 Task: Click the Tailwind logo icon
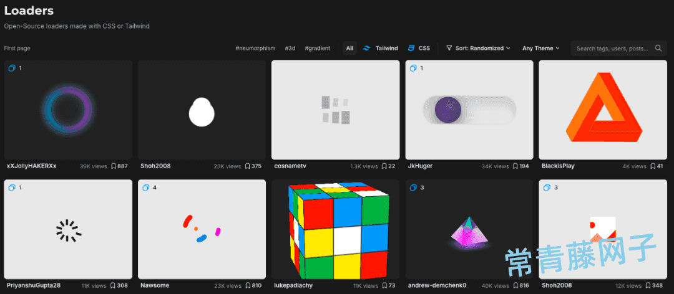tap(367, 49)
